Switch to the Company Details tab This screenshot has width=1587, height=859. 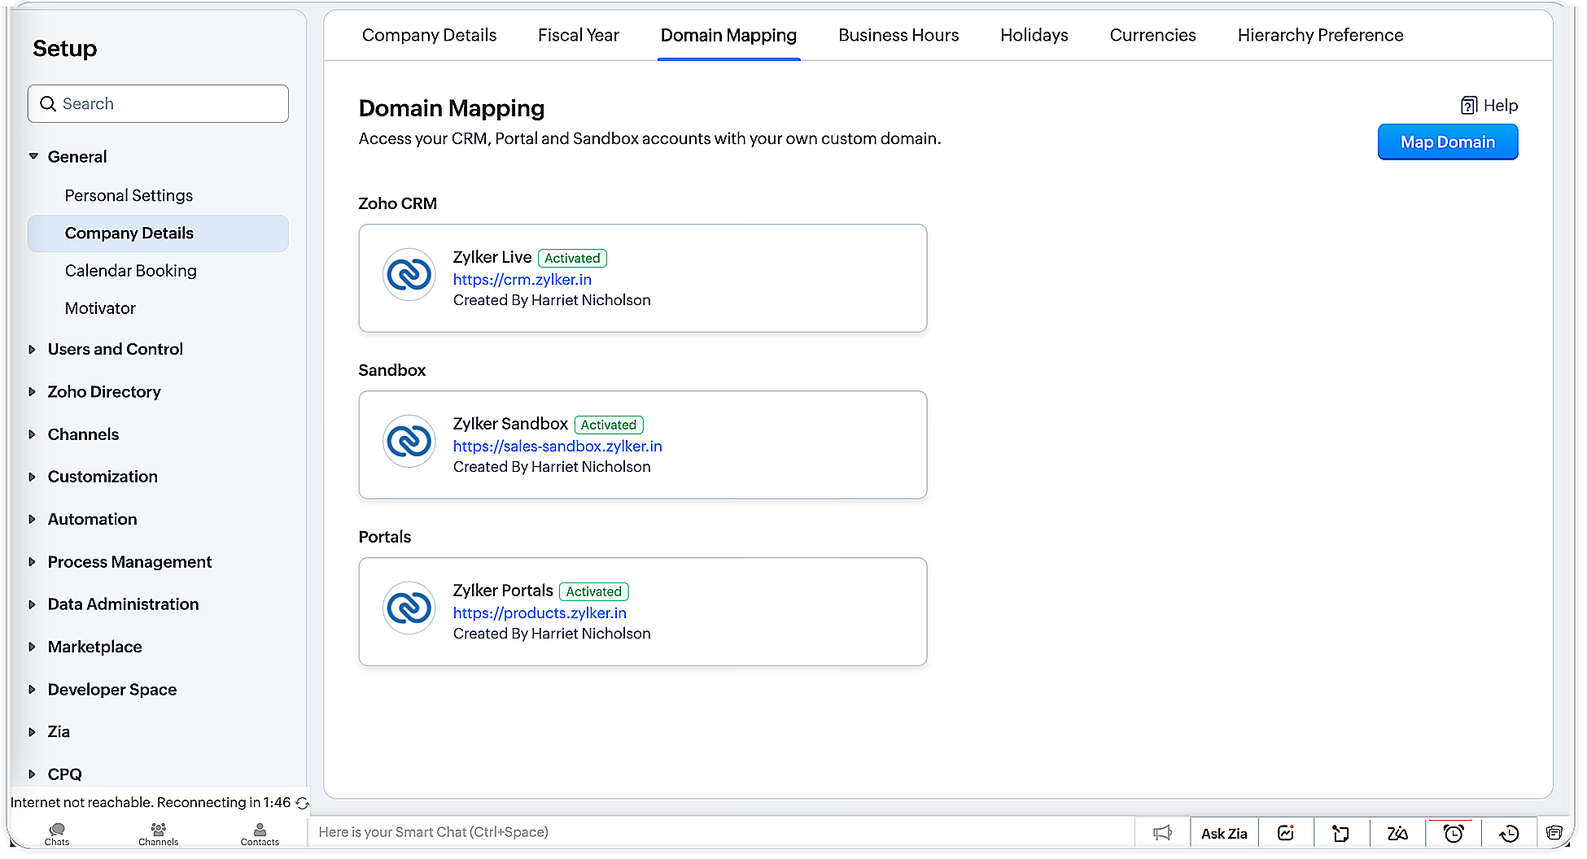[x=429, y=36]
